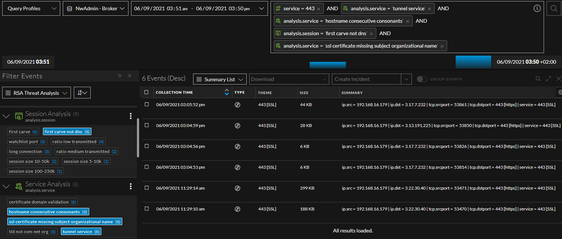Click 'certificate domain validation' meta value

click(x=42, y=202)
